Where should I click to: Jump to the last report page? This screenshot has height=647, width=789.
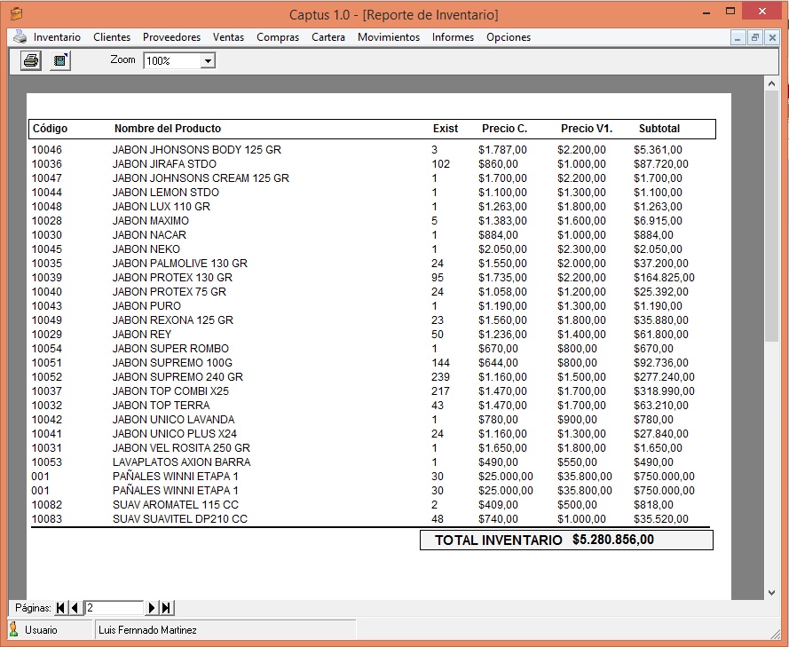point(166,608)
